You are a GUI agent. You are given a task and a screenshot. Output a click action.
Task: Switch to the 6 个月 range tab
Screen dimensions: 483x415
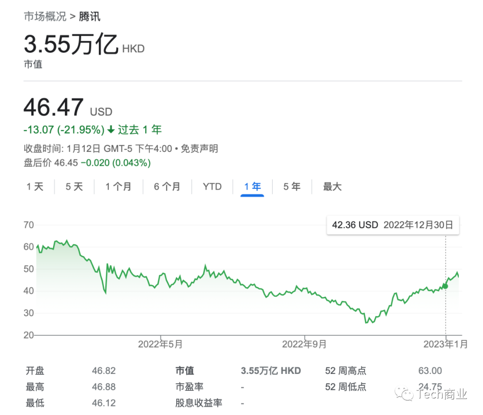click(x=167, y=186)
